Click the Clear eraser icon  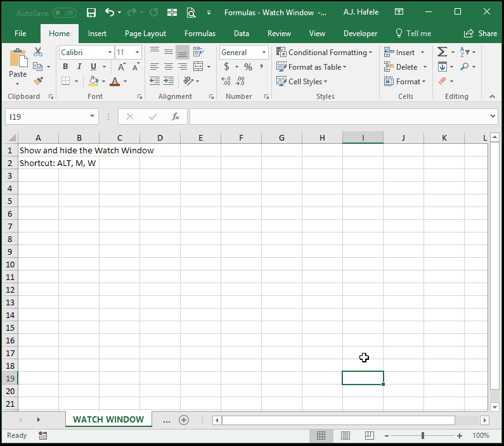click(x=443, y=81)
